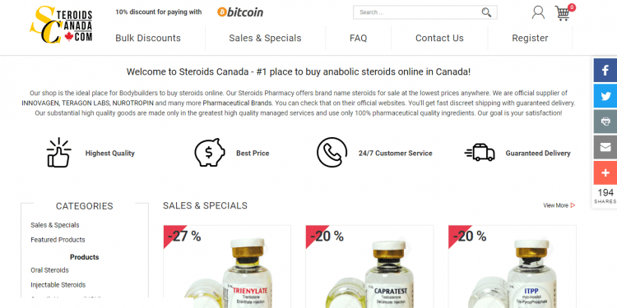
Task: Click the print icon in share sidebar
Action: point(605,122)
